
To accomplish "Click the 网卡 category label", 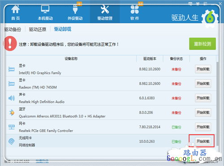I will 22,123.
